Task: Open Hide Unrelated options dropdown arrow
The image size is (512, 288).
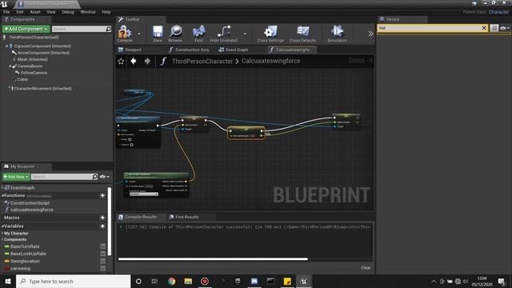Action: (x=245, y=34)
